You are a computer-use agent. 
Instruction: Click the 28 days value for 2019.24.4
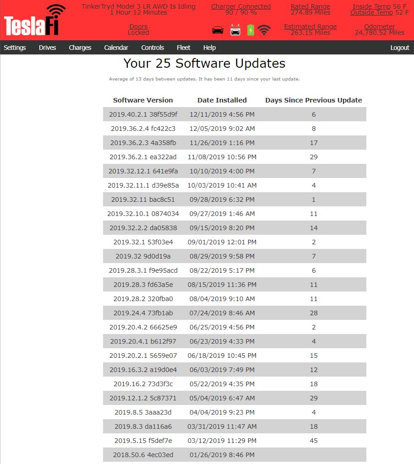tap(314, 313)
